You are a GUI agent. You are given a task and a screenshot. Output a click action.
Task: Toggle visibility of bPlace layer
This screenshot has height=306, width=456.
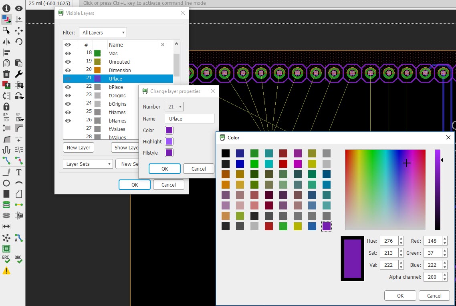coord(68,87)
